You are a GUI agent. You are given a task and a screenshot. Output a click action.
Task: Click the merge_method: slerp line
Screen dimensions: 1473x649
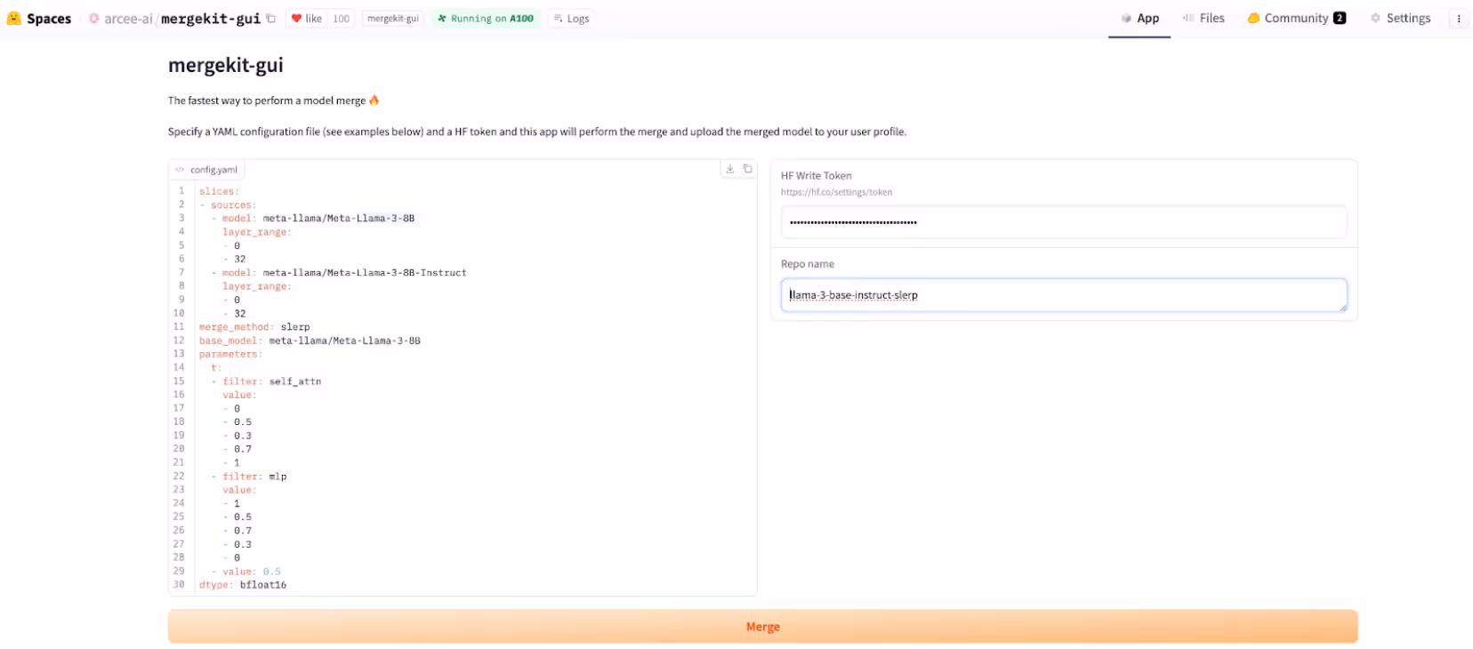pos(254,327)
